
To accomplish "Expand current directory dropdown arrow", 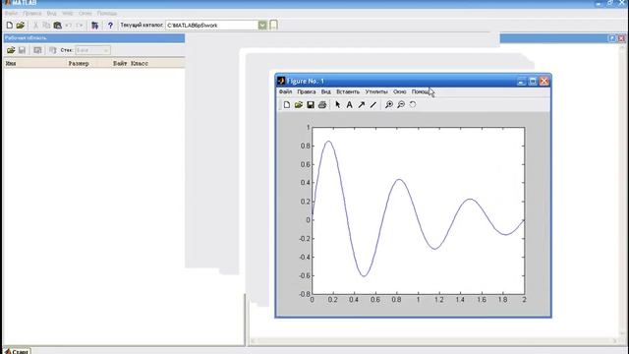I will coord(262,25).
